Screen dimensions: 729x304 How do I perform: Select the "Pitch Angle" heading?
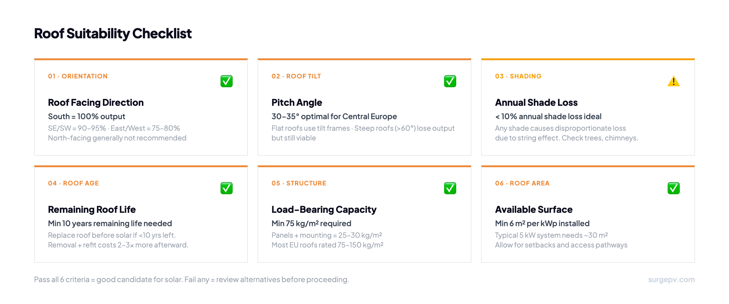297,103
